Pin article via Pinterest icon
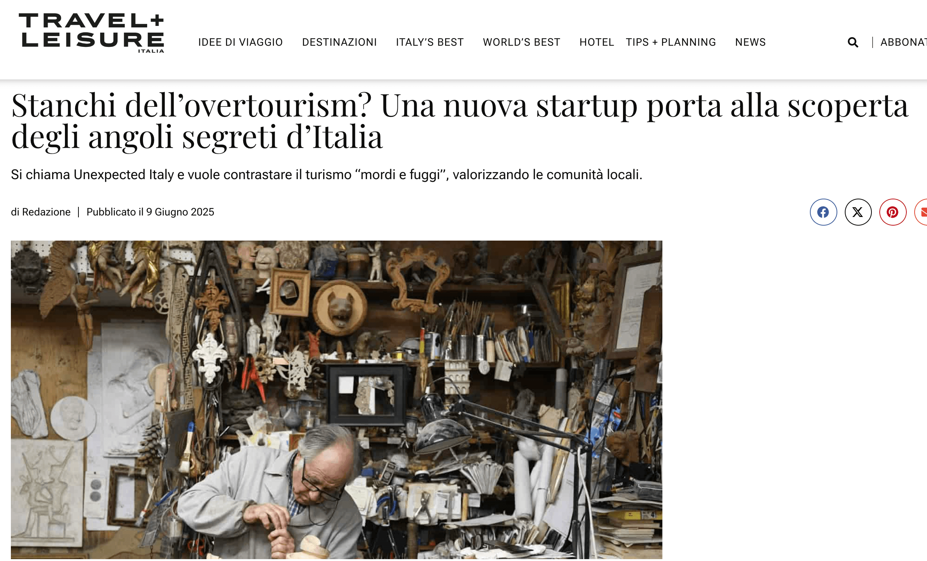This screenshot has width=927, height=561. click(x=892, y=212)
